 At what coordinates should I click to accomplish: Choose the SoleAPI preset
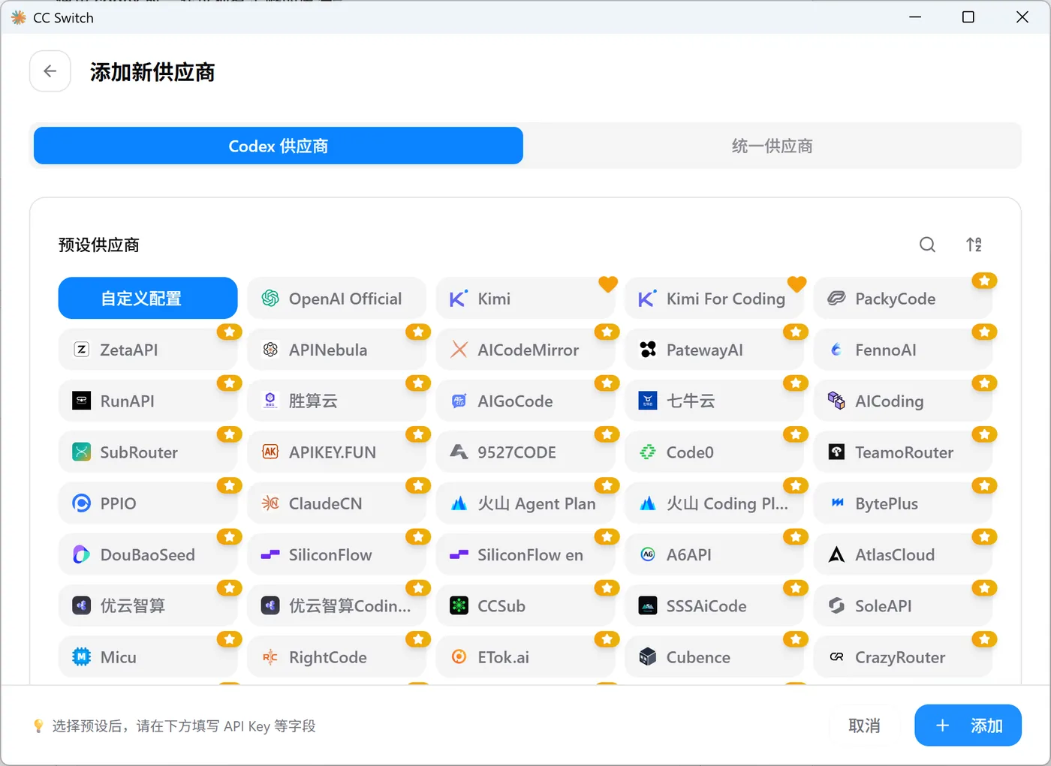coord(903,605)
